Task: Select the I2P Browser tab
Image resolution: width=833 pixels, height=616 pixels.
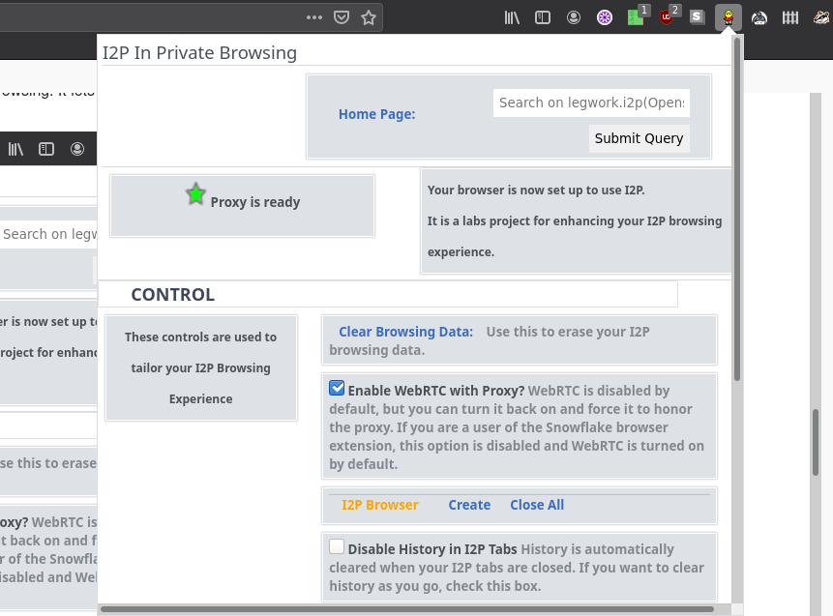Action: [x=379, y=505]
